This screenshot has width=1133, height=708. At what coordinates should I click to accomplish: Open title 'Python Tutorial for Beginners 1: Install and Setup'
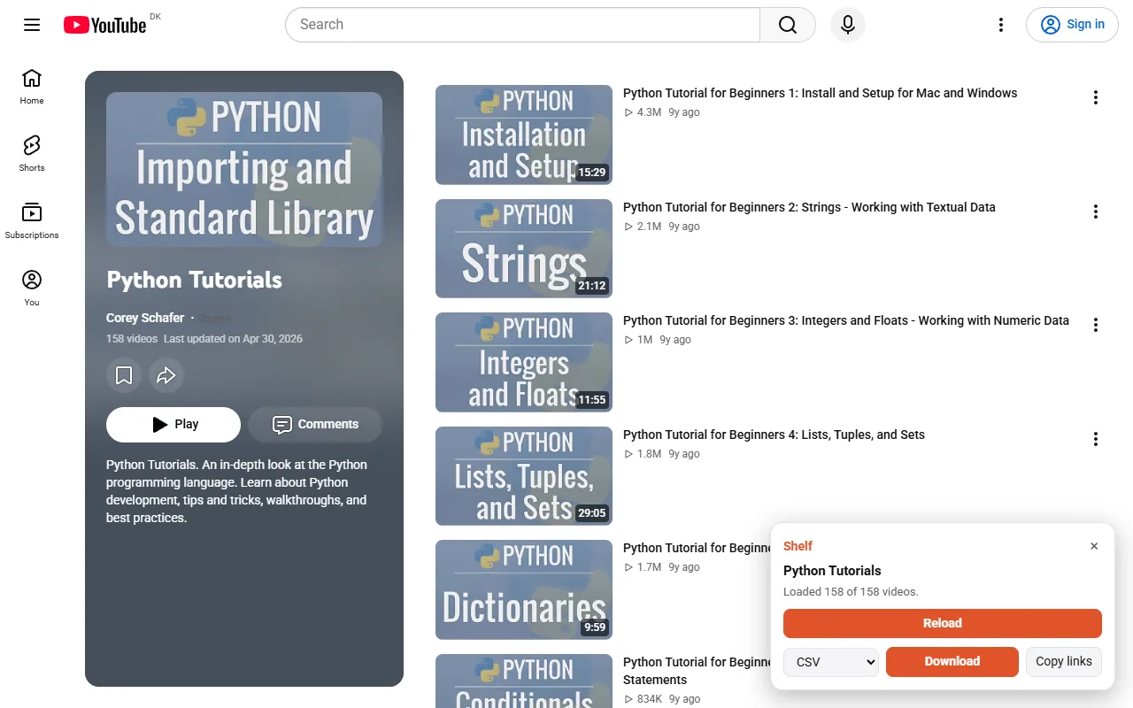820,93
